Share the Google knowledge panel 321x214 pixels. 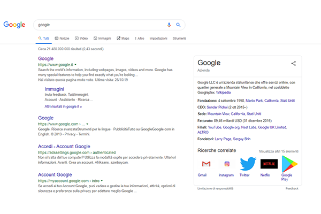294,64
